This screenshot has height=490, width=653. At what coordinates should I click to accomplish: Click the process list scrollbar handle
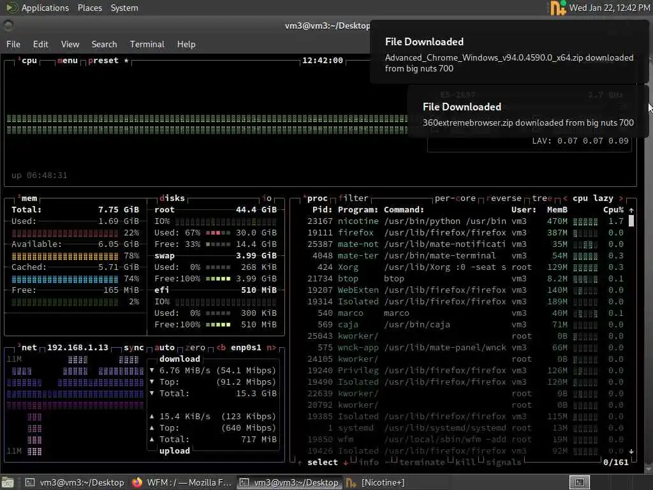coord(631,221)
